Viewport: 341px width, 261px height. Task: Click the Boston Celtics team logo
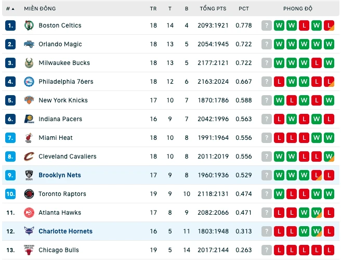(29, 25)
